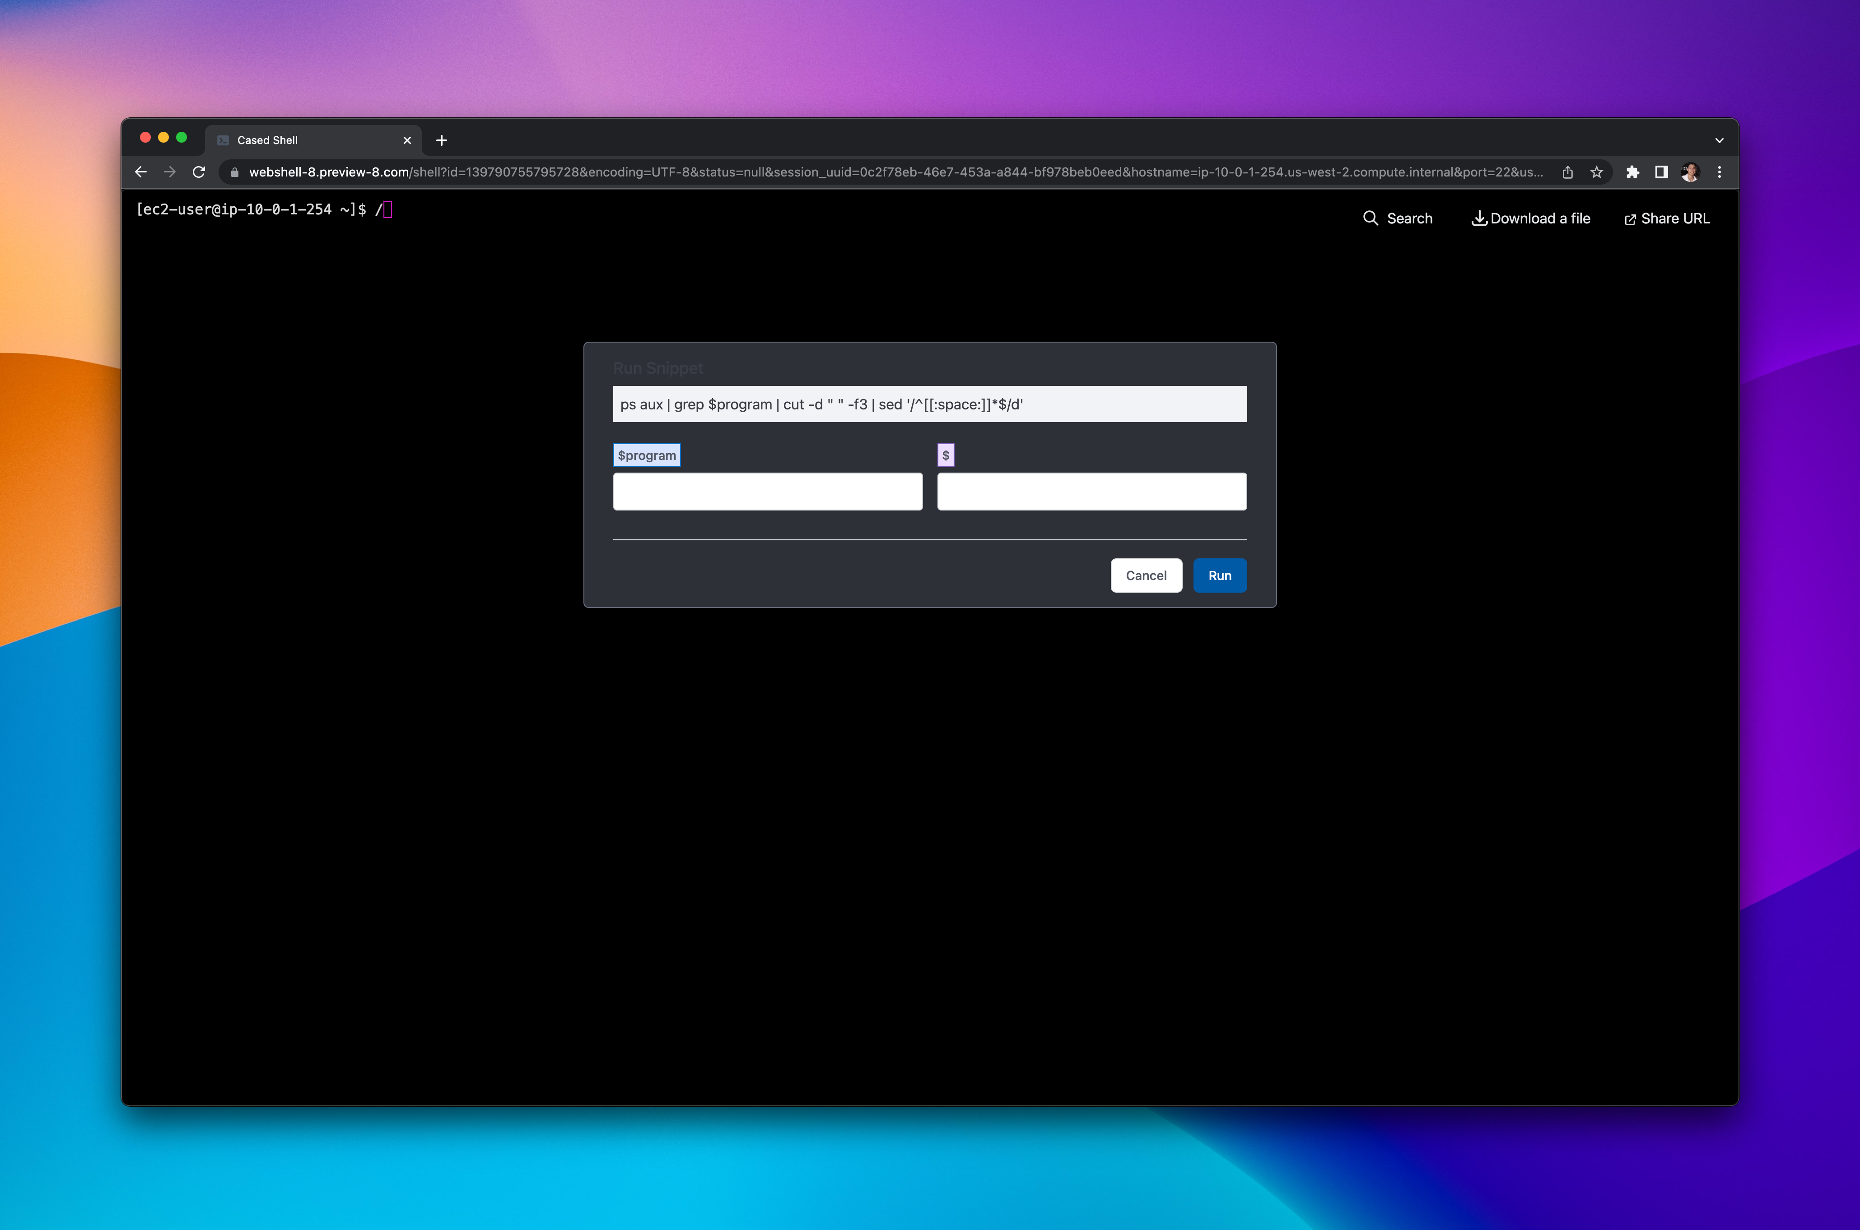Toggle the browser side panel icon
This screenshot has width=1860, height=1230.
click(1661, 172)
